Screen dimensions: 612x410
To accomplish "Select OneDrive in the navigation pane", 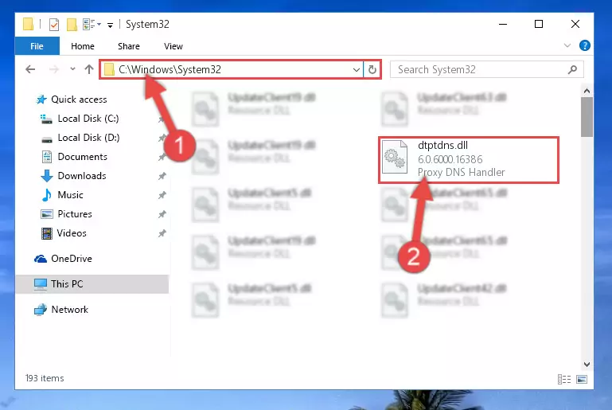I will (72, 259).
